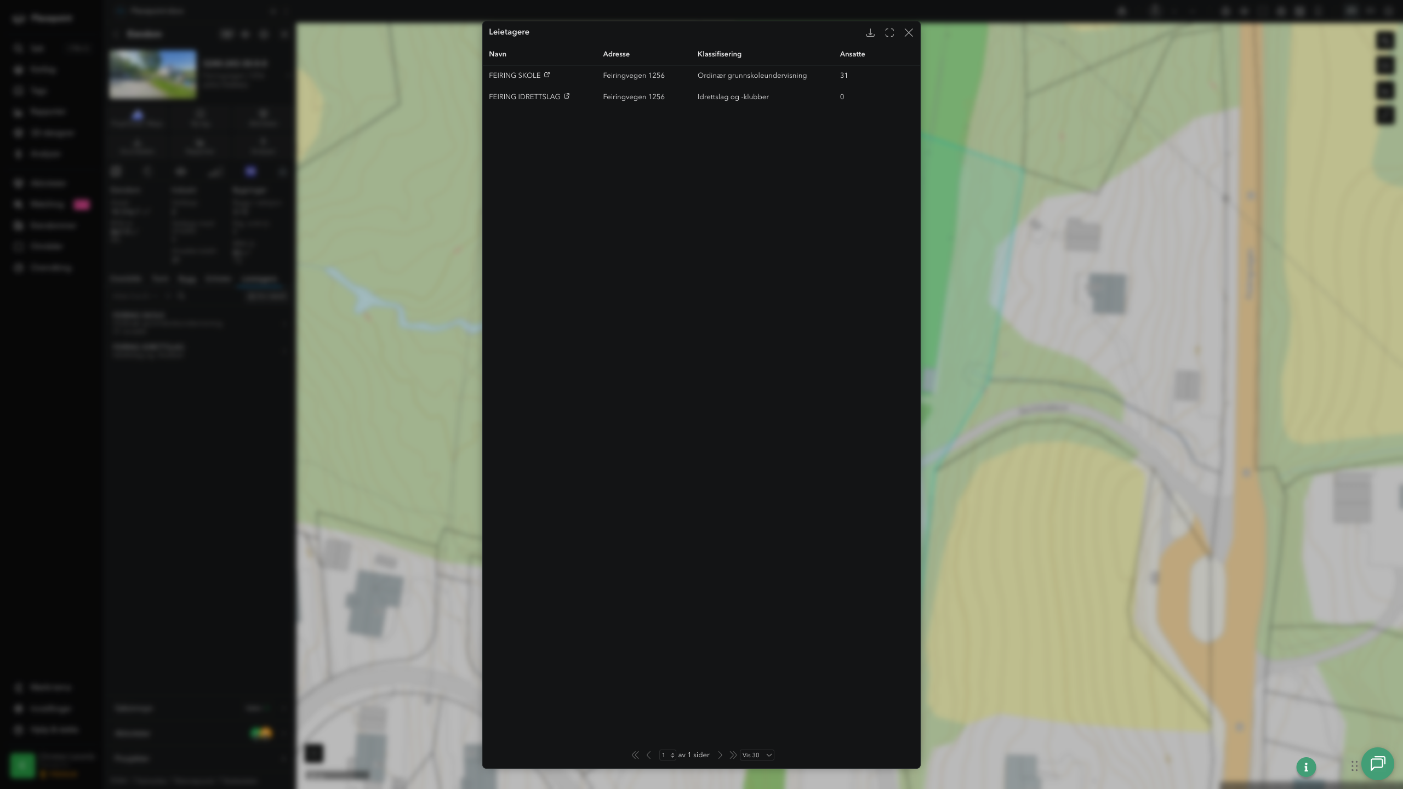The image size is (1403, 789).
Task: Select Feiringvegen 1256 in FEIRING IDRETTSLAG row
Action: pos(634,97)
